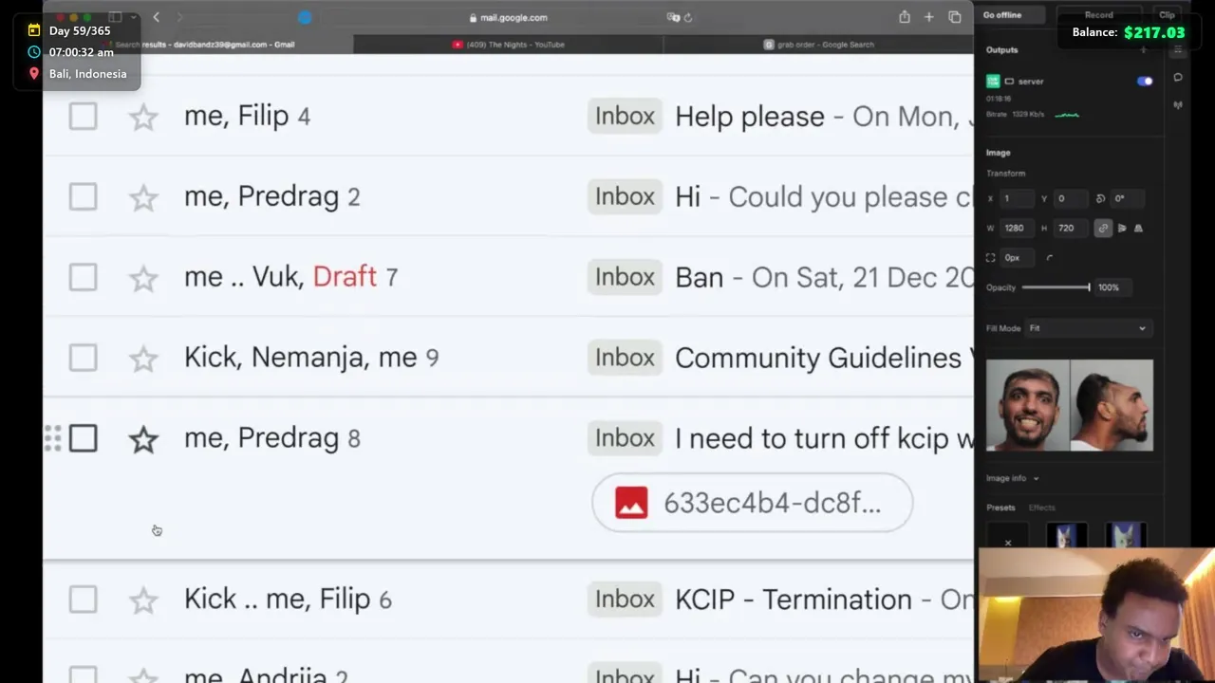Select the mugshot image thumbnail

point(1070,405)
